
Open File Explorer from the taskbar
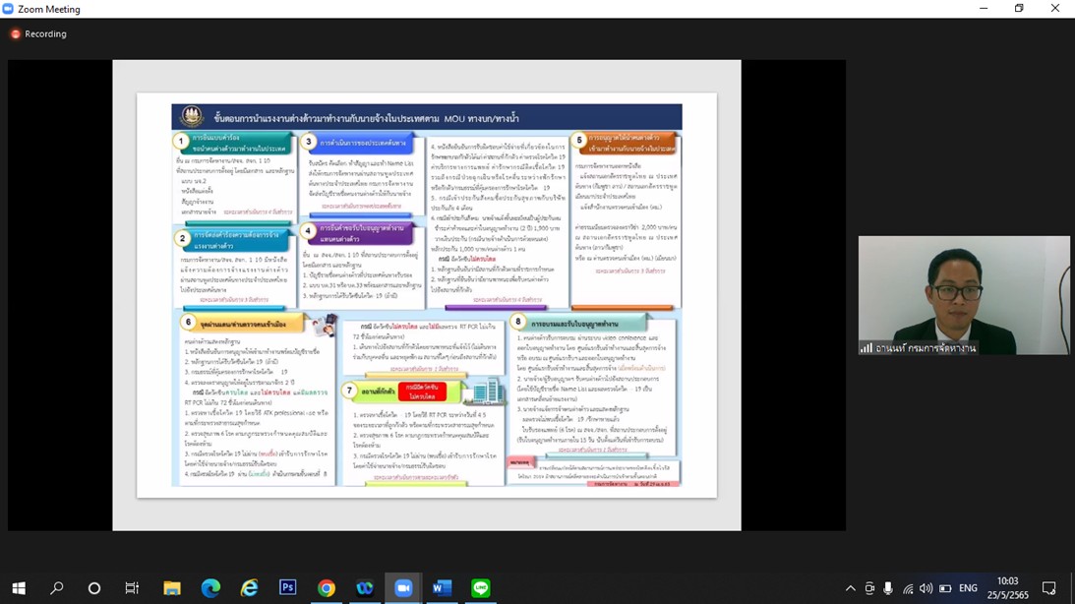coord(172,588)
